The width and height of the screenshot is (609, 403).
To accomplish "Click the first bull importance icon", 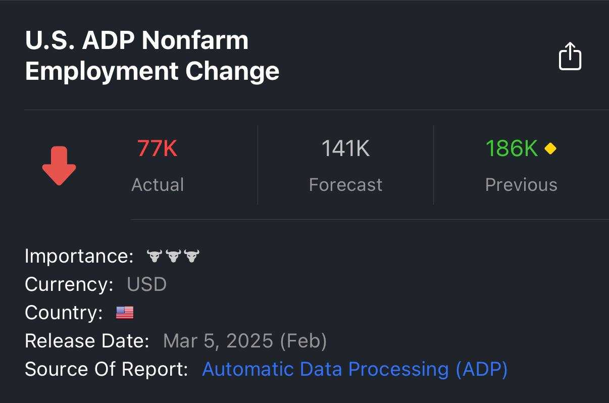I will (x=154, y=256).
